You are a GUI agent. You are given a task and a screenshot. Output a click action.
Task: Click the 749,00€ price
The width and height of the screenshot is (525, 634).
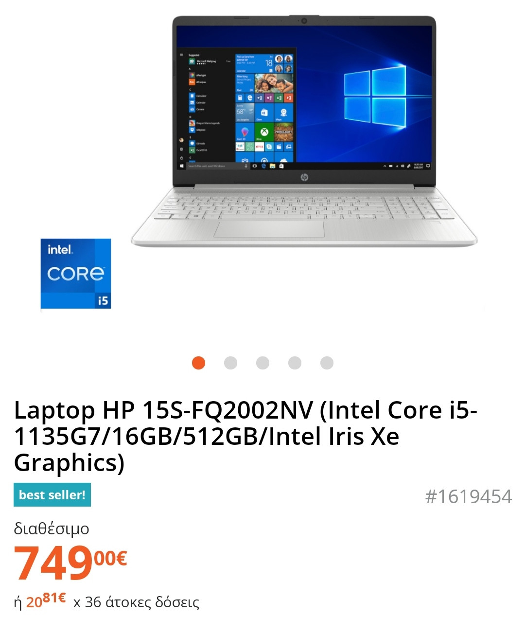71,563
